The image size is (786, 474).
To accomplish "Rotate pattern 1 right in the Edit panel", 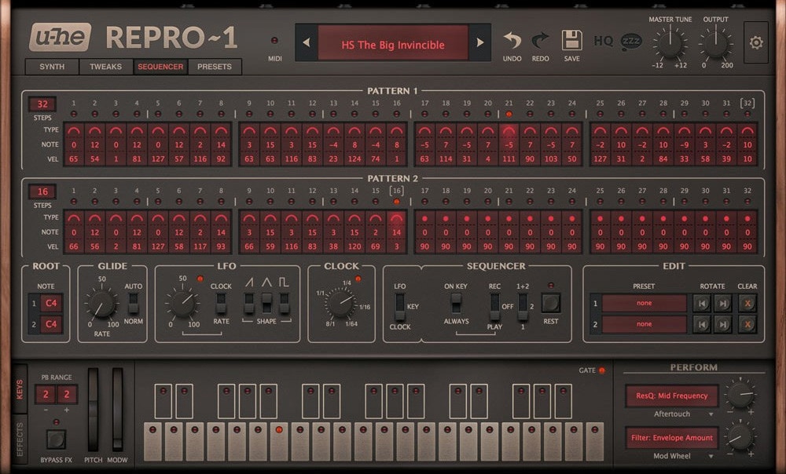I will coord(723,304).
